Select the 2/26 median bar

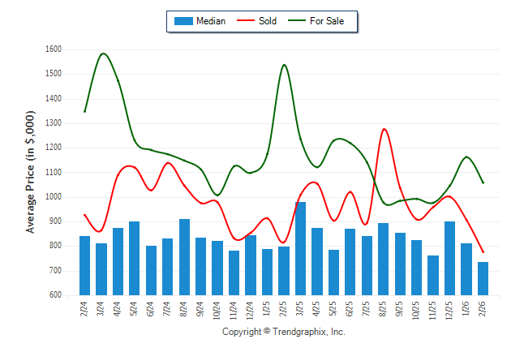click(483, 278)
